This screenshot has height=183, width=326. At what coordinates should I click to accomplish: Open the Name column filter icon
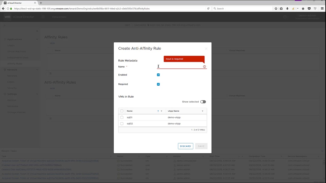(161, 111)
